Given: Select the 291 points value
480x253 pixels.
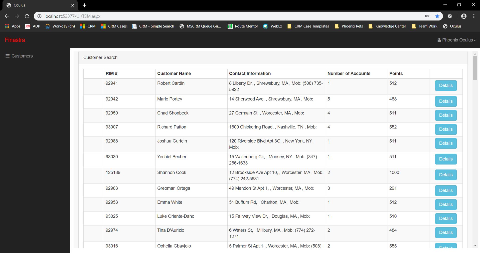Looking at the screenshot, I should coord(393,188).
